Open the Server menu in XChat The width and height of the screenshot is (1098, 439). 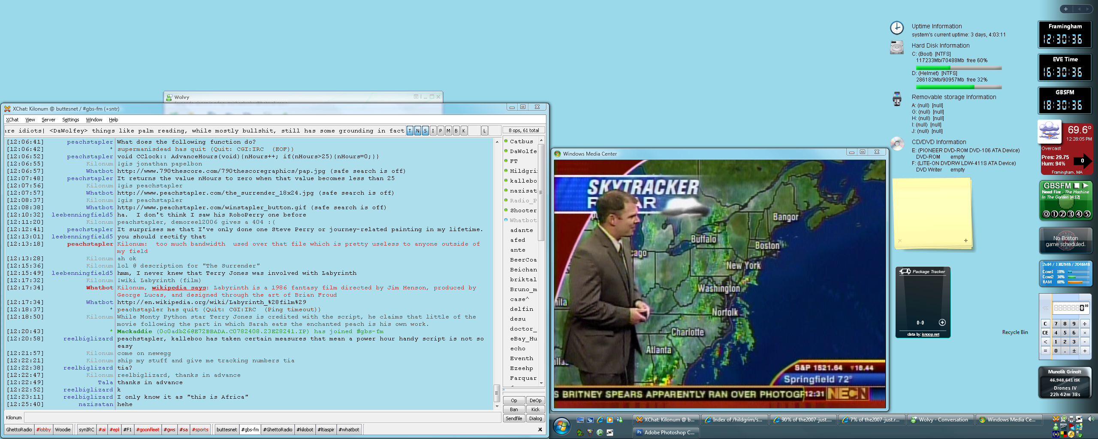[x=48, y=120]
